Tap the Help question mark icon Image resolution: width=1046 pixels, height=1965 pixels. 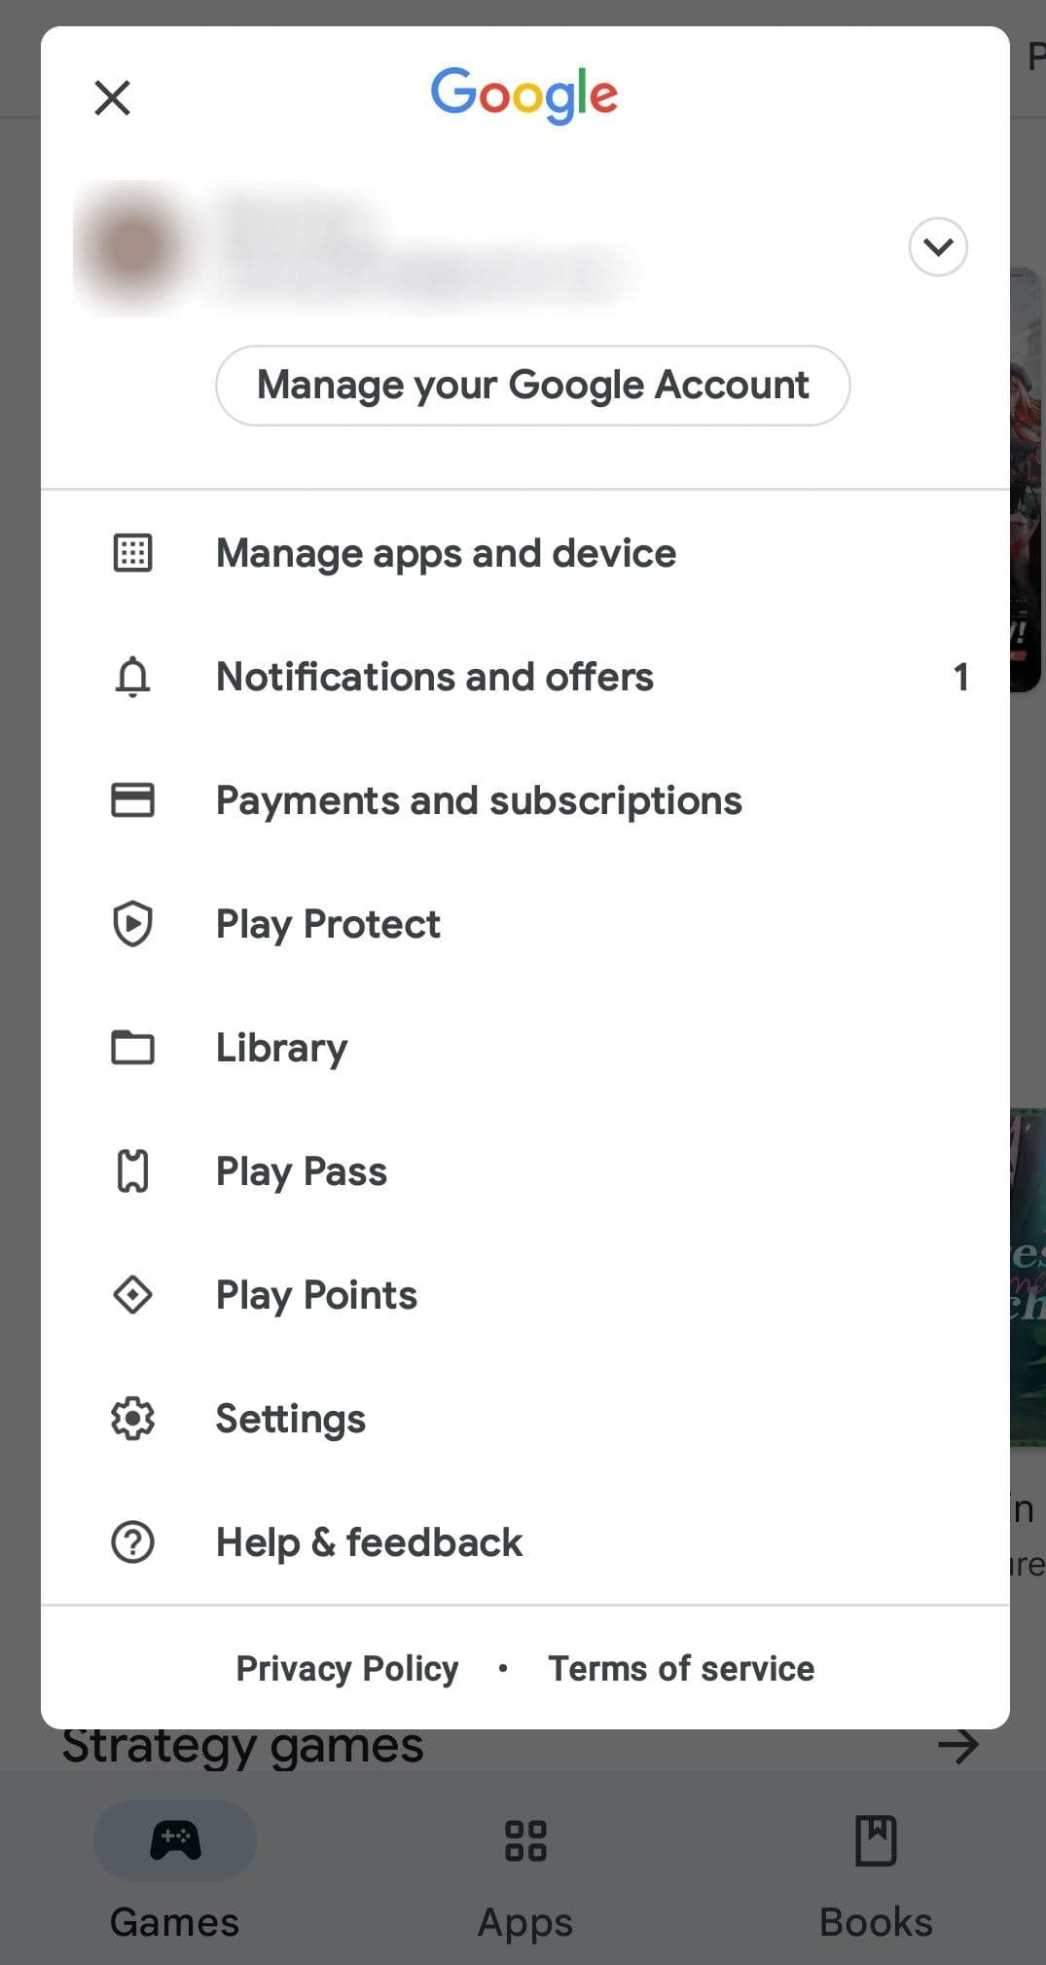[x=132, y=1542]
